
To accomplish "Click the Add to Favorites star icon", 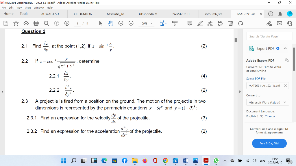I will pos(16,24).
